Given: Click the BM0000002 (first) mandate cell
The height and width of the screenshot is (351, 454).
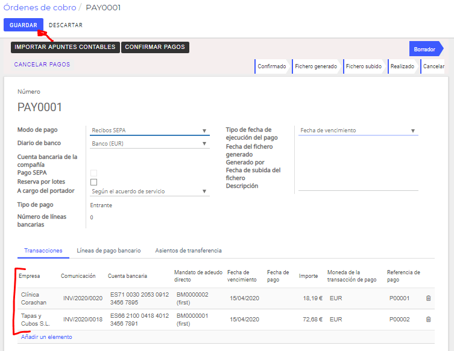Looking at the screenshot, I should pos(192,298).
